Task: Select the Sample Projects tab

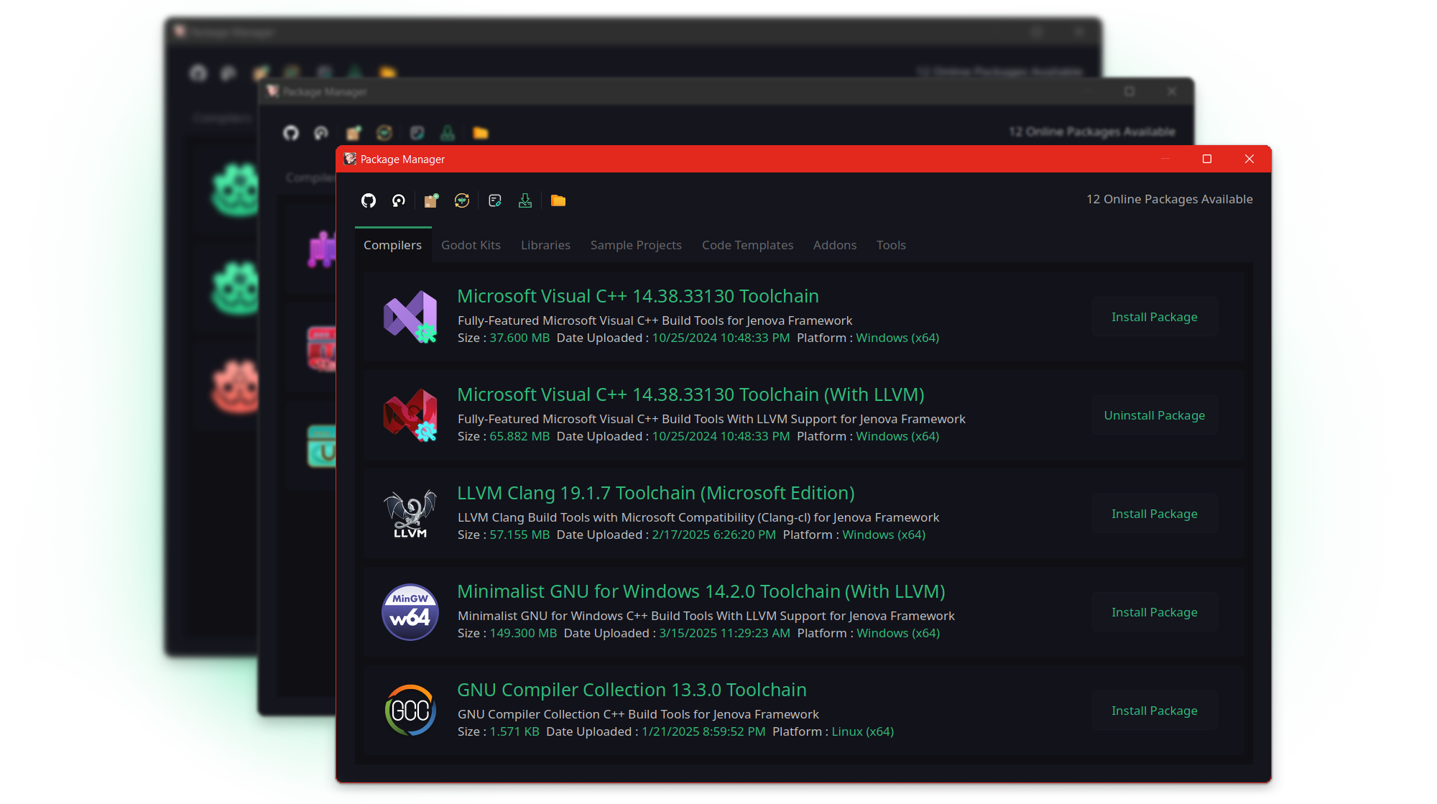Action: pos(636,245)
